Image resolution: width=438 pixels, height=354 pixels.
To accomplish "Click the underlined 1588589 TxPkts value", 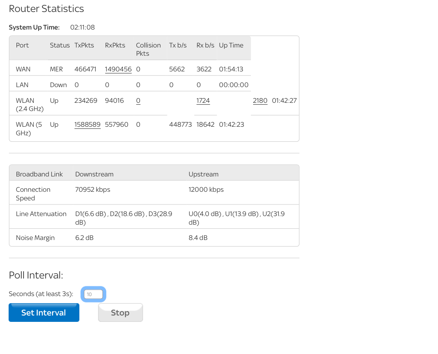I will (x=87, y=124).
